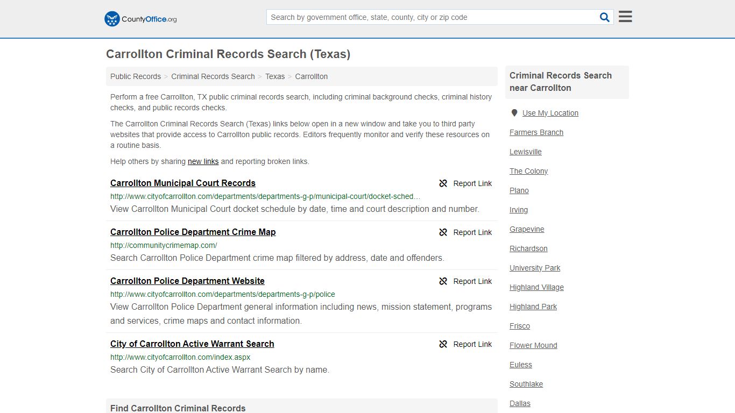735x413 pixels.
Task: Open Carrollton Police Department Crime Map
Action: point(193,232)
